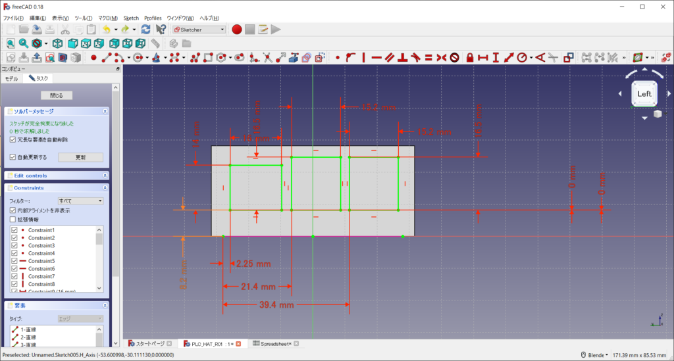Open the フィルター dropdown showing すべて
Viewport: 674px width, 361px height.
80,201
